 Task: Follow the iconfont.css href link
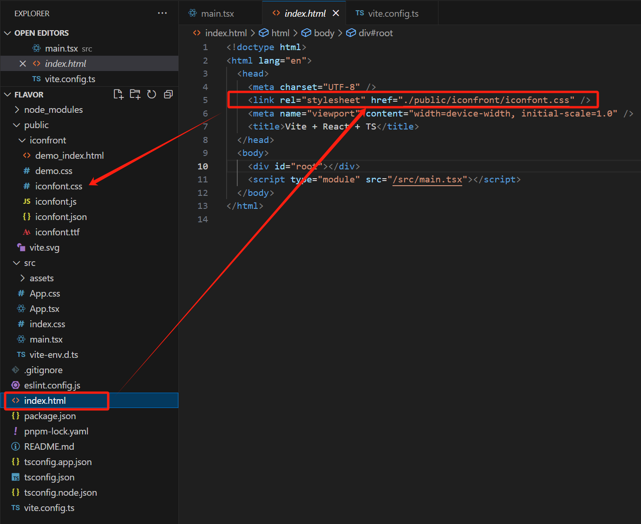pos(487,100)
